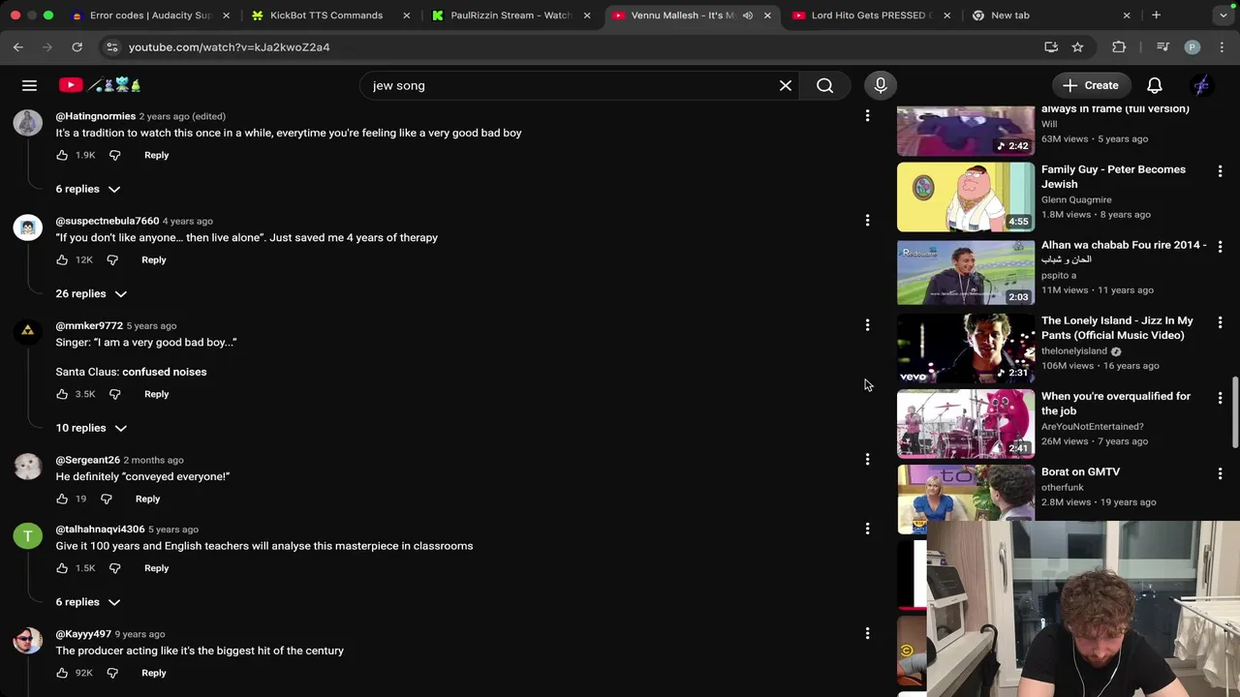Open options menu for @mmker9772 comment
Screen dimensions: 1240x697
tap(867, 325)
